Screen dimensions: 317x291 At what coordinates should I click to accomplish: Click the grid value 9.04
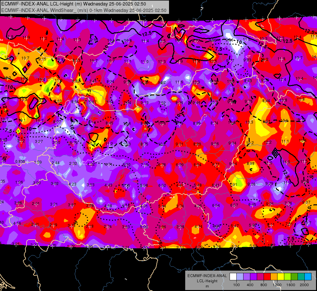232,143
